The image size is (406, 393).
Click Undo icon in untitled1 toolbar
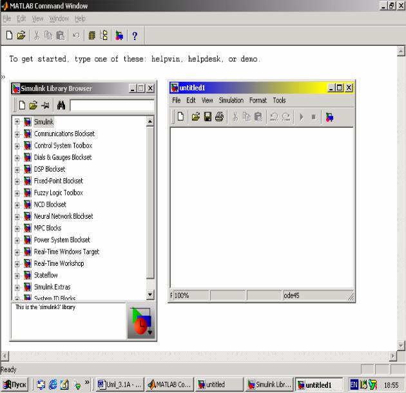tap(274, 117)
